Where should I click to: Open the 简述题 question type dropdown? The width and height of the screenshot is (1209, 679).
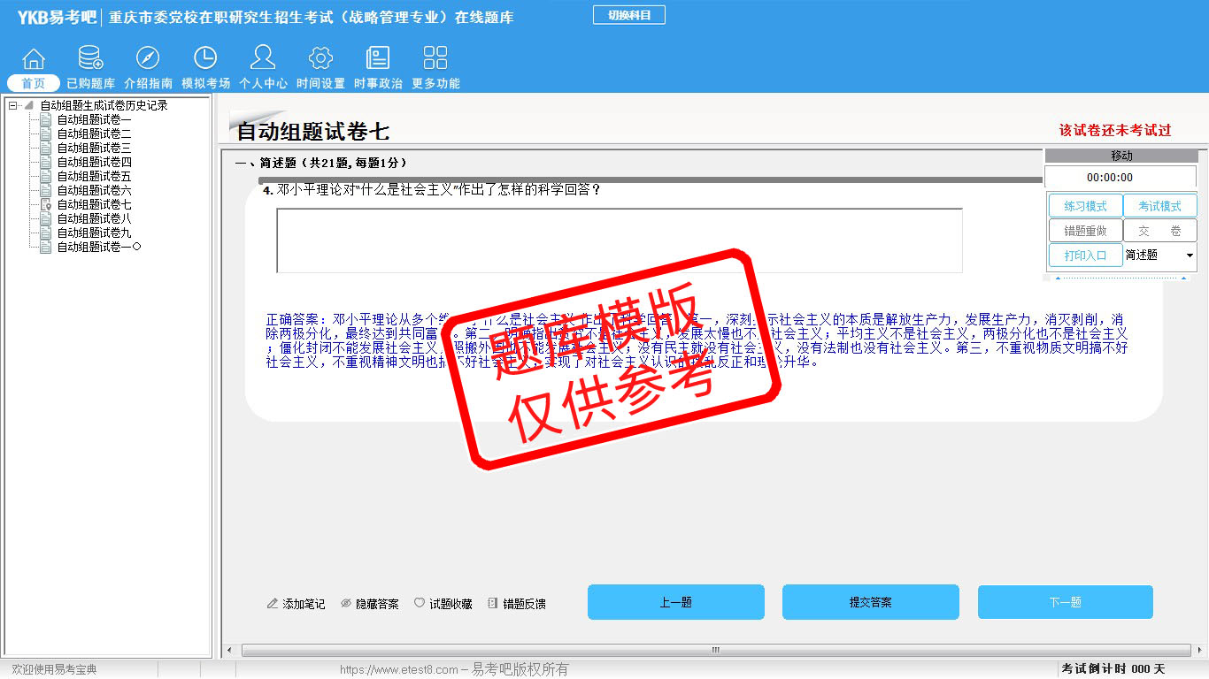[1189, 256]
